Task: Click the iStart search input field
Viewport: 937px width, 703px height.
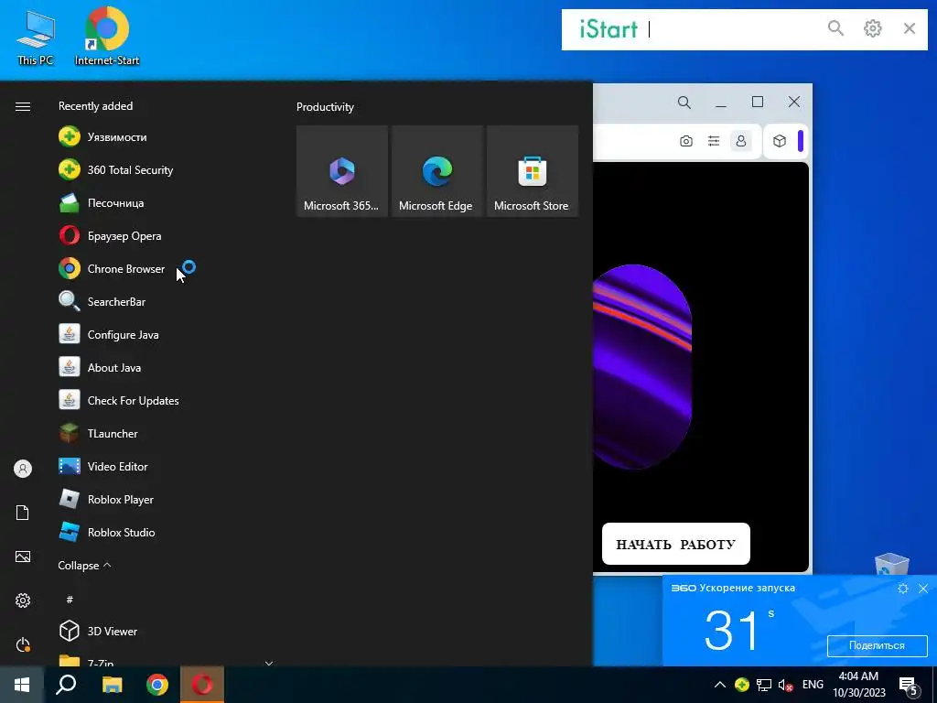Action: pos(732,28)
